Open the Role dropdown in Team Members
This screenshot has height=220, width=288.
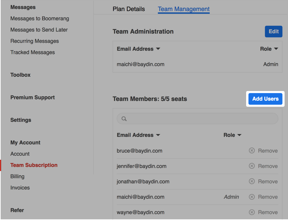point(239,135)
